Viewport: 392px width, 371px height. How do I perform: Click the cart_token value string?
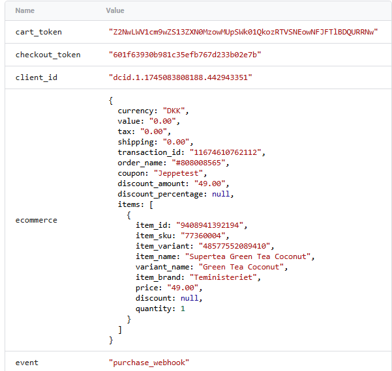click(x=243, y=32)
